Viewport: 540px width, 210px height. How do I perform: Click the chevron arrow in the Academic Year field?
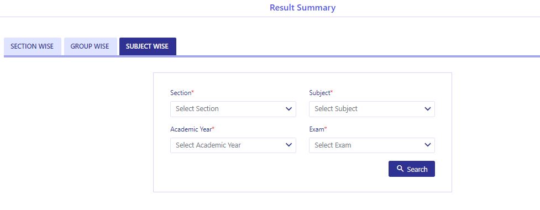coord(289,145)
